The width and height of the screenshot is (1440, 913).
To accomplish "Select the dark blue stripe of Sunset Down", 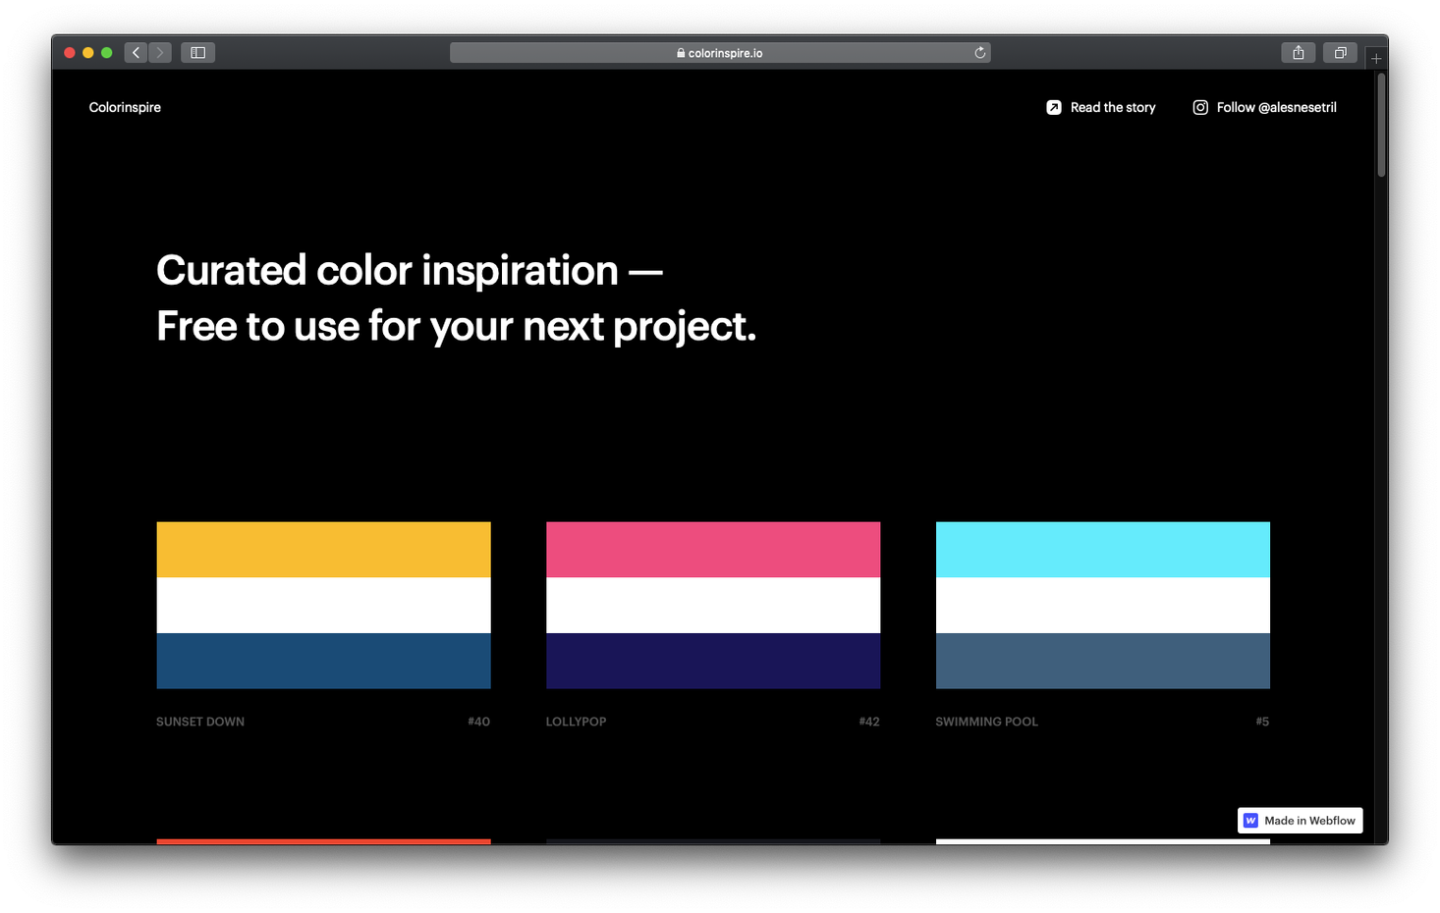I will [323, 661].
